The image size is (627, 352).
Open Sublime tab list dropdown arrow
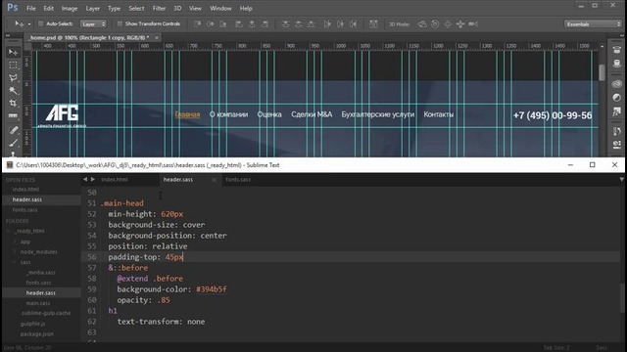pyautogui.click(x=621, y=180)
